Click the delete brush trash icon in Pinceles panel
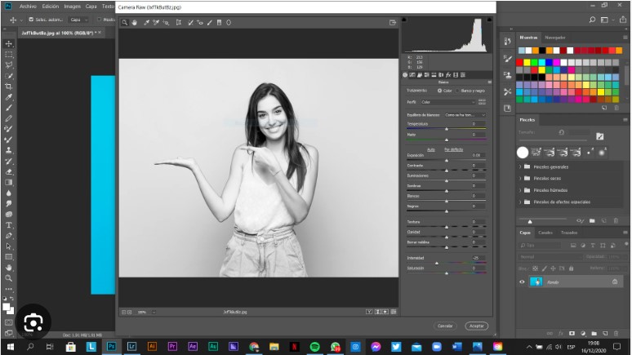Viewport: 632px width, 355px height. coord(615,220)
